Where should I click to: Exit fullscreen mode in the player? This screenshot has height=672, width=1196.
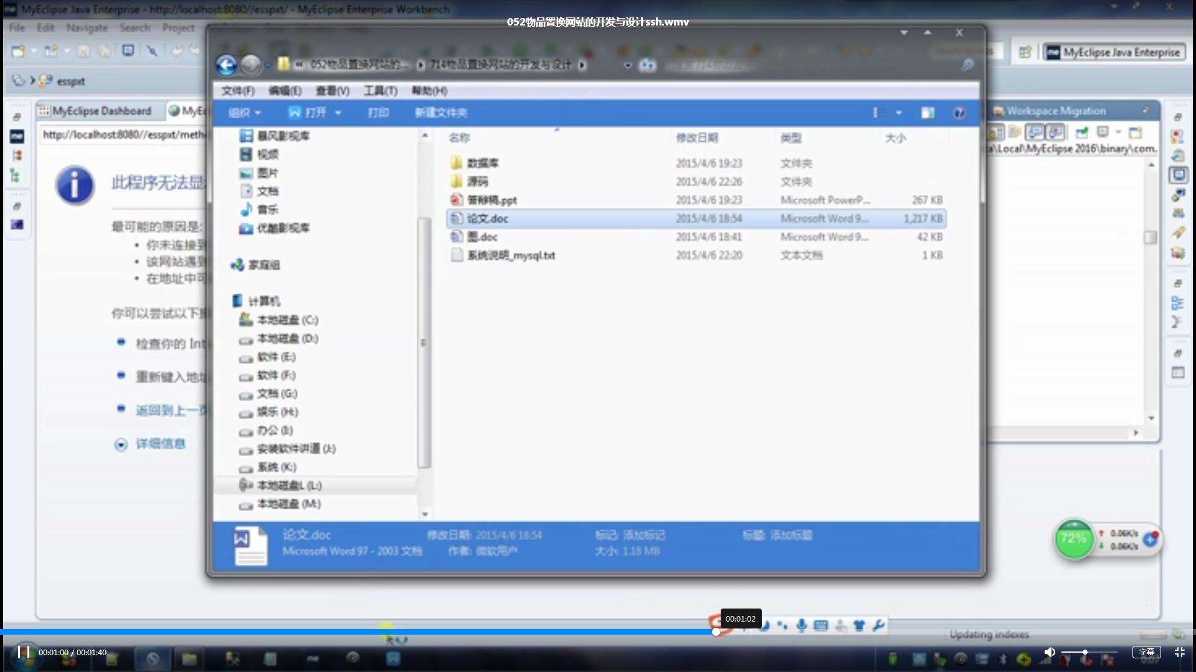(1179, 652)
